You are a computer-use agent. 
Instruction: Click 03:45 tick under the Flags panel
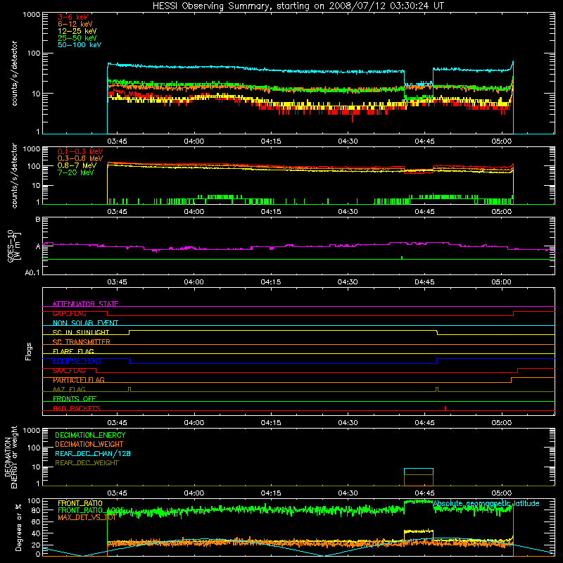(117, 423)
